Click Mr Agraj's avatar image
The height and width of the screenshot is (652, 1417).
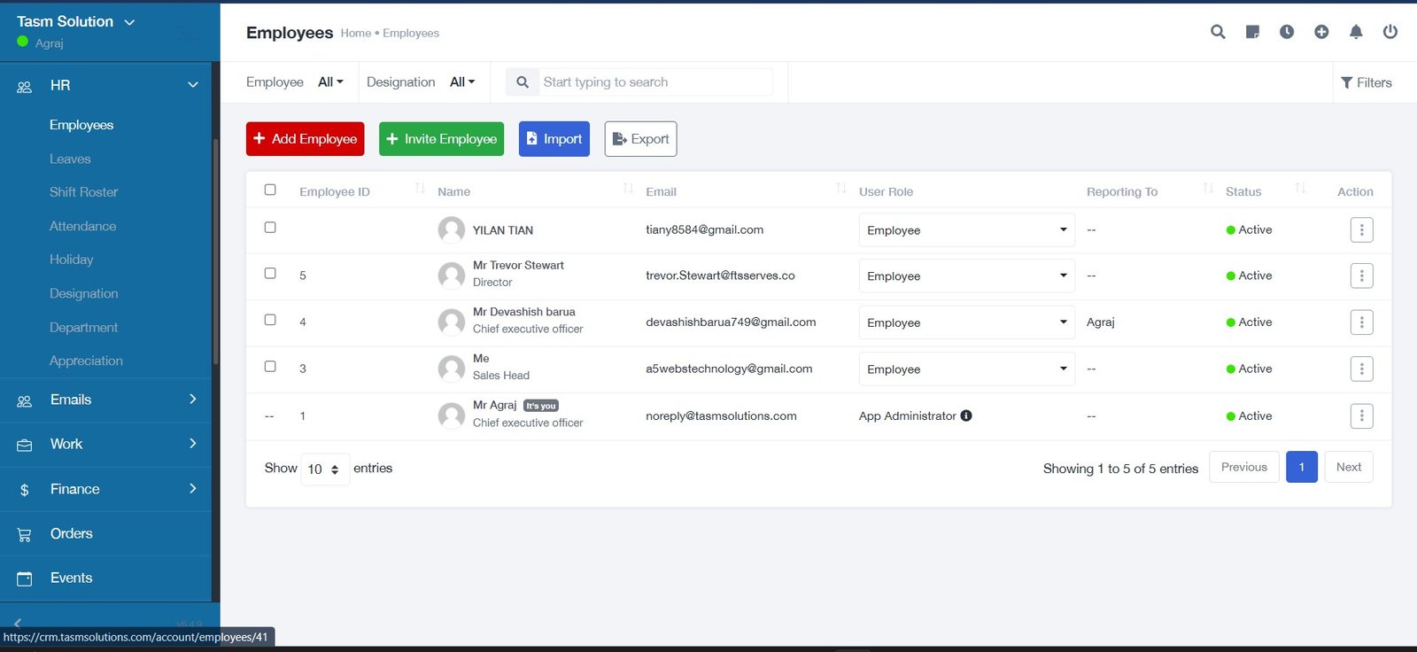452,415
